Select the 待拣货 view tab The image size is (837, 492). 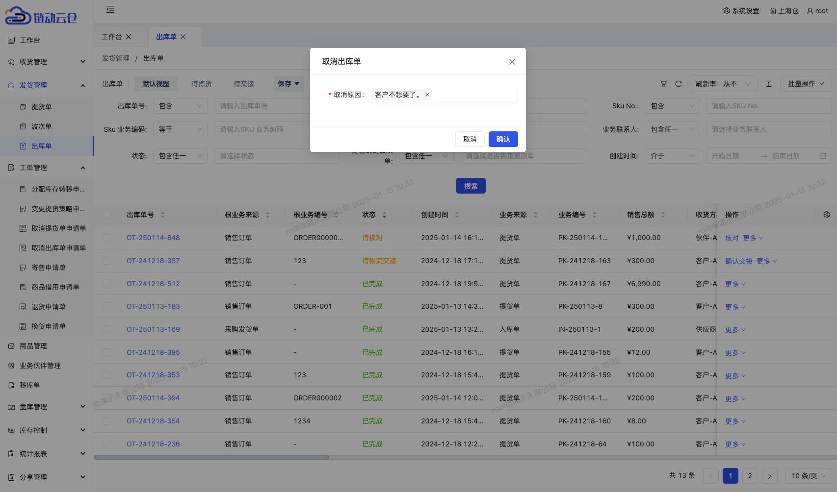coord(201,84)
